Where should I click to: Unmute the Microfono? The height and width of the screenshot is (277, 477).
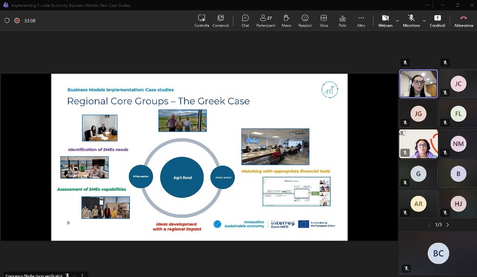pos(411,20)
